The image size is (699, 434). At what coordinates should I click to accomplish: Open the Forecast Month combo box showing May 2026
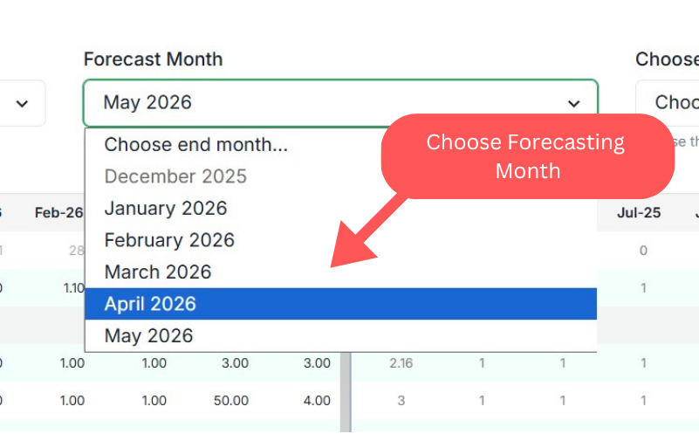340,103
